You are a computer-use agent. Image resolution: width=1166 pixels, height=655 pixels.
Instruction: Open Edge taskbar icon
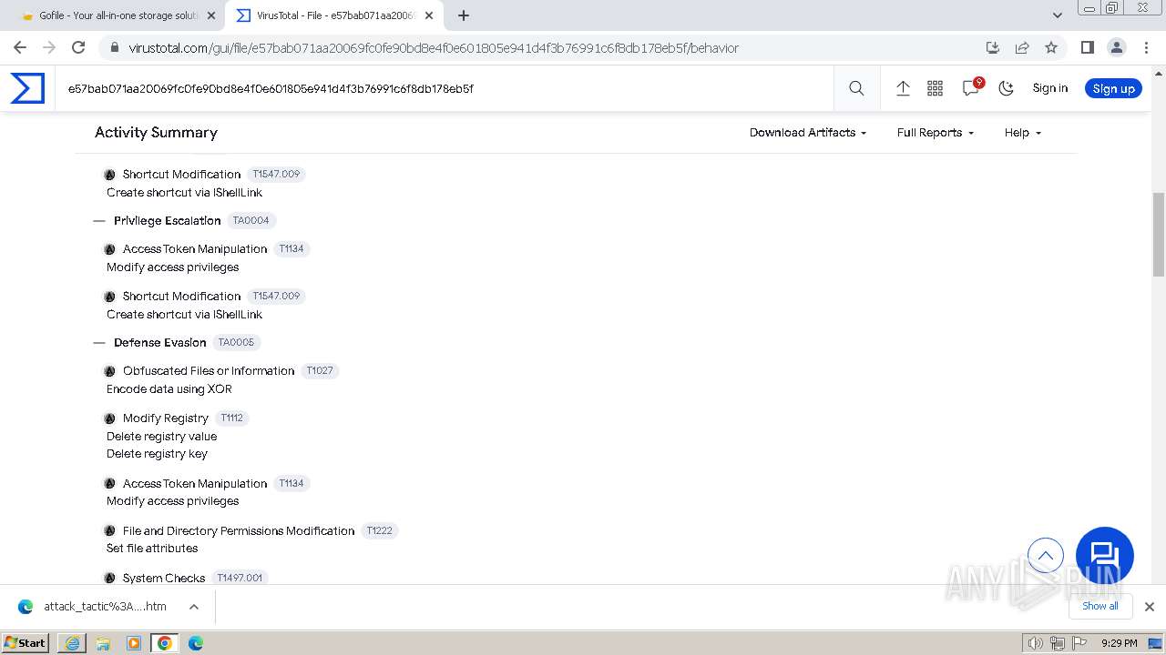pos(196,643)
